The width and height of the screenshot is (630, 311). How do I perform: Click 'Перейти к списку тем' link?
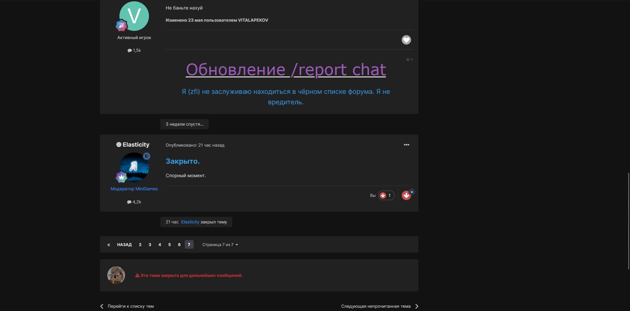(130, 306)
